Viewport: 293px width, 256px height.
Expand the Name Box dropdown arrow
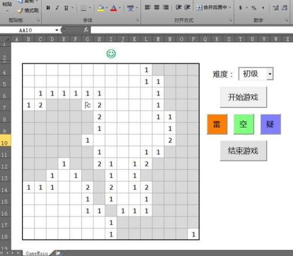click(57, 30)
